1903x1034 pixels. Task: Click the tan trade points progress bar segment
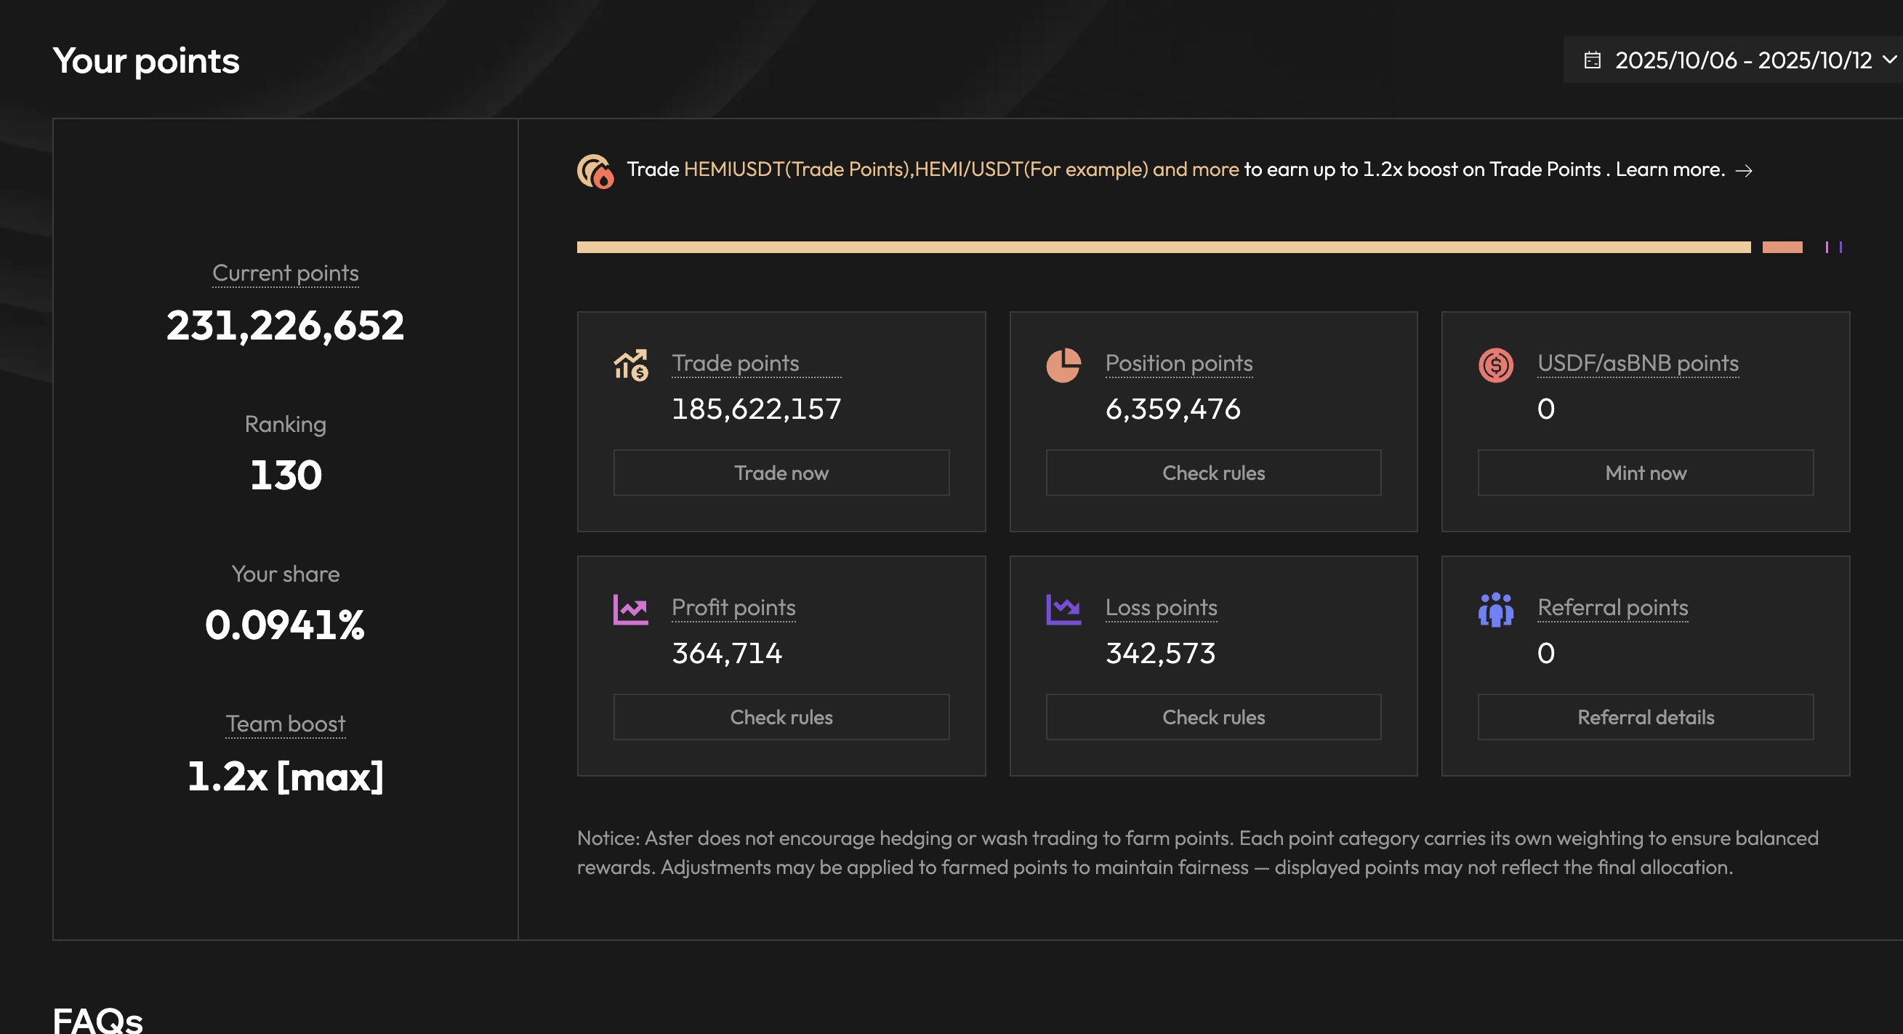click(x=1163, y=247)
